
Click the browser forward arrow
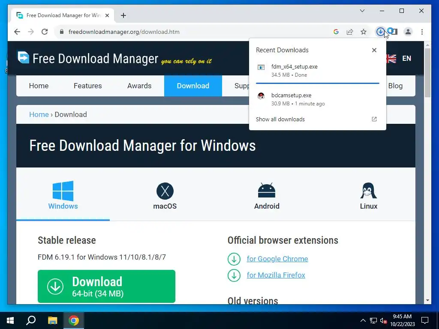(31, 32)
